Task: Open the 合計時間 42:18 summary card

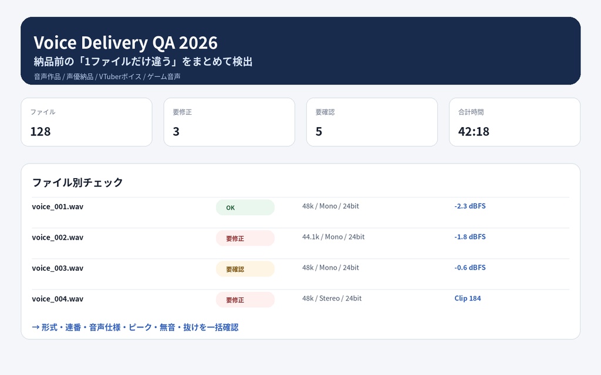Action: click(515, 122)
